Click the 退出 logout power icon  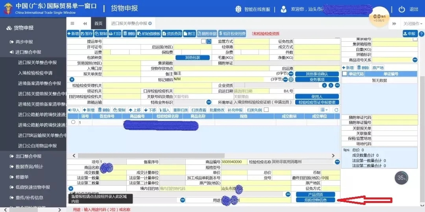coord(402,9)
